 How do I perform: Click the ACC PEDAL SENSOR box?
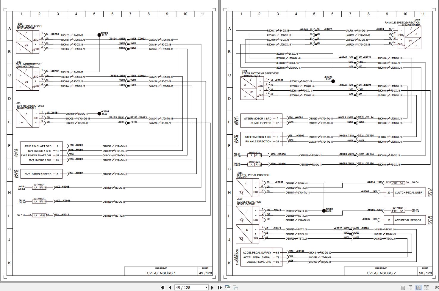pyautogui.click(x=405, y=220)
